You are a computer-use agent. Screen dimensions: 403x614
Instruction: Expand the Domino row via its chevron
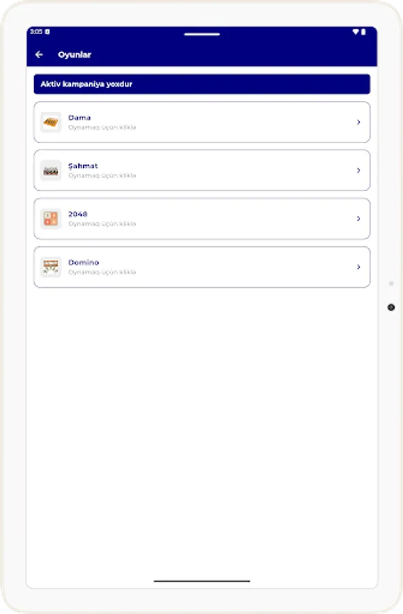pyautogui.click(x=357, y=267)
